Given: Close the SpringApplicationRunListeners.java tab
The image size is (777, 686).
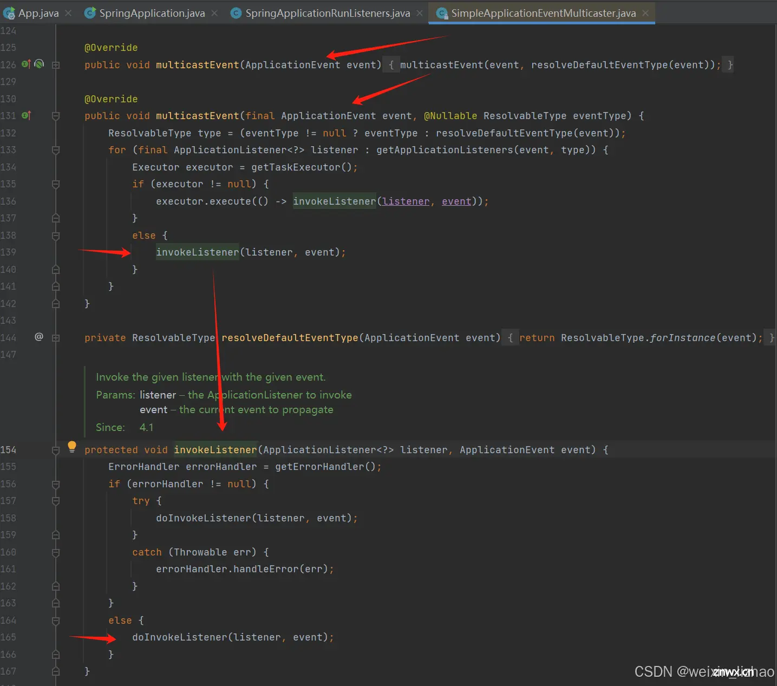Looking at the screenshot, I should click(x=420, y=13).
